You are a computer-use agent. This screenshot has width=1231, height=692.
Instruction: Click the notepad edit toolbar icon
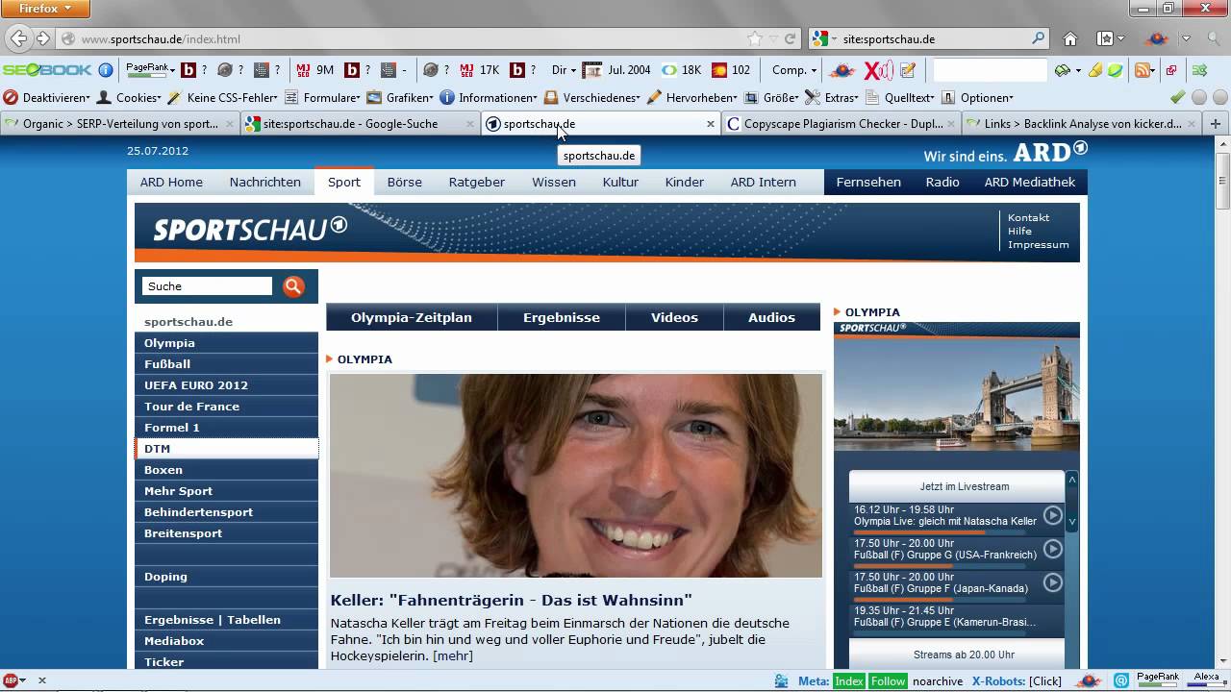[908, 70]
